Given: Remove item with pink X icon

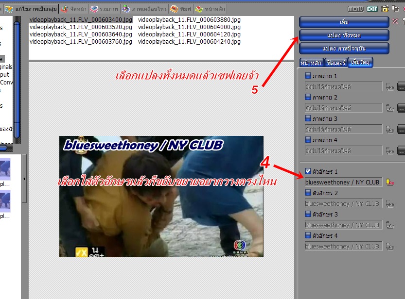Looking at the screenshot, I should (x=395, y=21).
